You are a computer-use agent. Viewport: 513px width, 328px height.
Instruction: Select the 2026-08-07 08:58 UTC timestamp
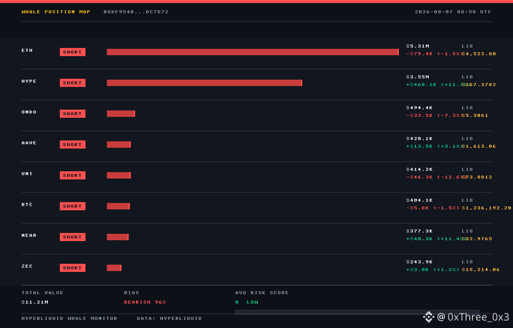453,12
